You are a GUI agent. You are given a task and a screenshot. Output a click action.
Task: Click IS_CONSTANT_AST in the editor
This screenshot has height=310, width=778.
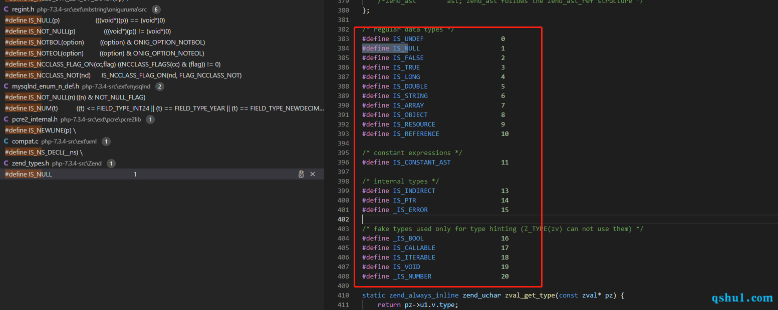pos(422,162)
